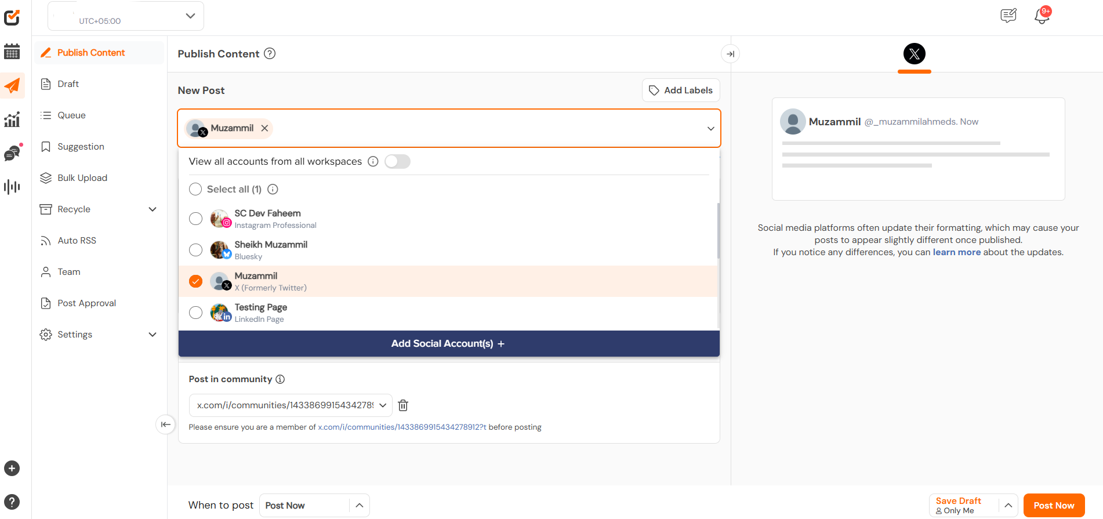Open the calendar icon in left rail
The width and height of the screenshot is (1103, 519).
pos(12,52)
